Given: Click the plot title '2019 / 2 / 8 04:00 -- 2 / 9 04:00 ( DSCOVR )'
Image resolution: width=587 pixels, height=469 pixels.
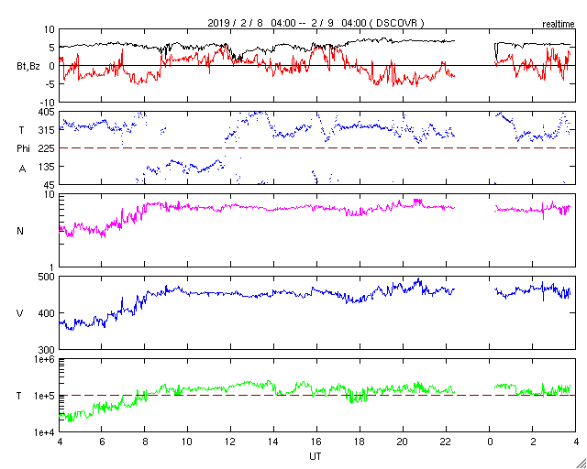Looking at the screenshot, I should point(316,23).
